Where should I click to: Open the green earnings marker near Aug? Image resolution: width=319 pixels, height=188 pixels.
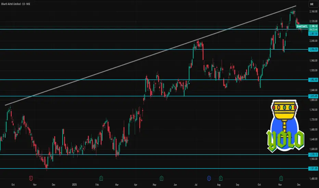click(x=221, y=178)
